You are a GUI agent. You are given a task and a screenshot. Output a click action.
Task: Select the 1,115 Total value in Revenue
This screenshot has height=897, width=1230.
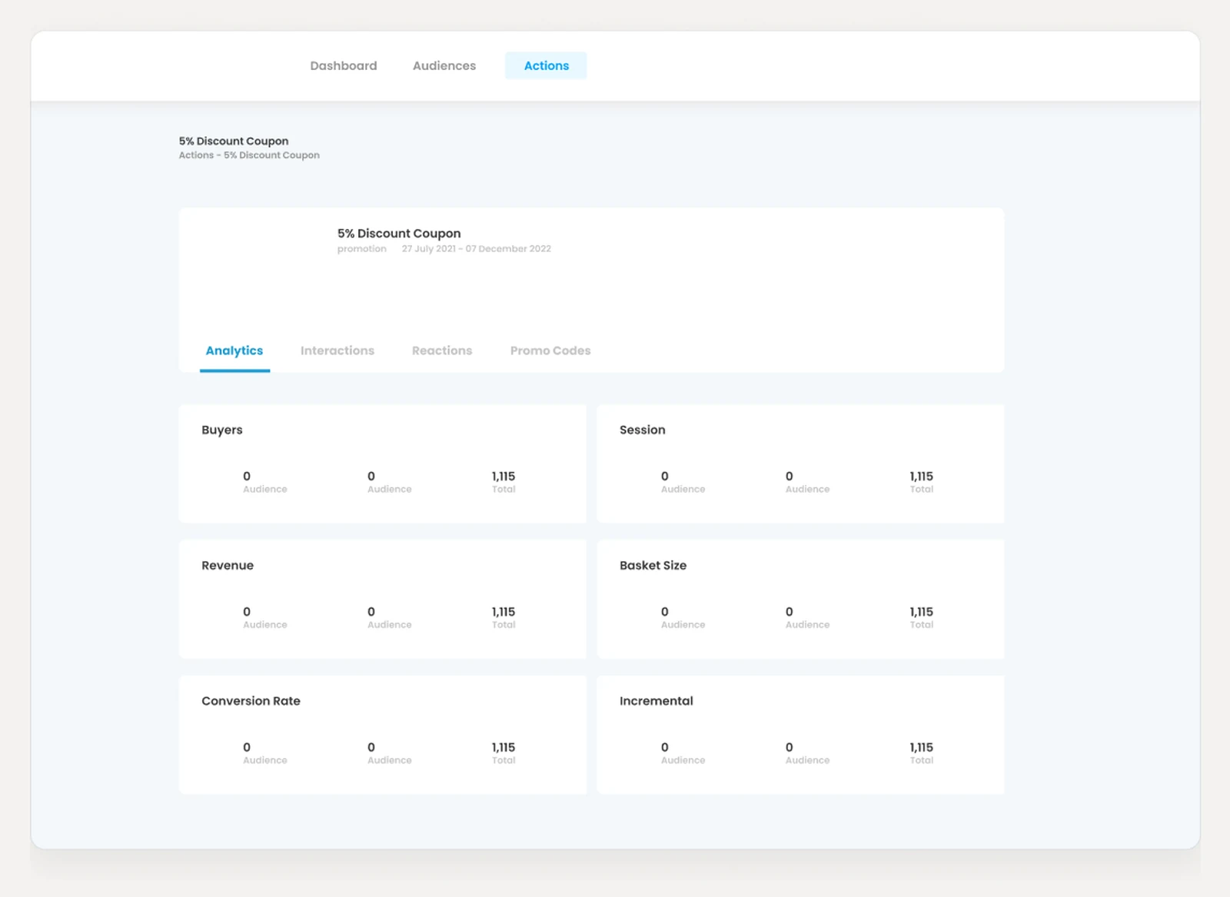(x=504, y=612)
